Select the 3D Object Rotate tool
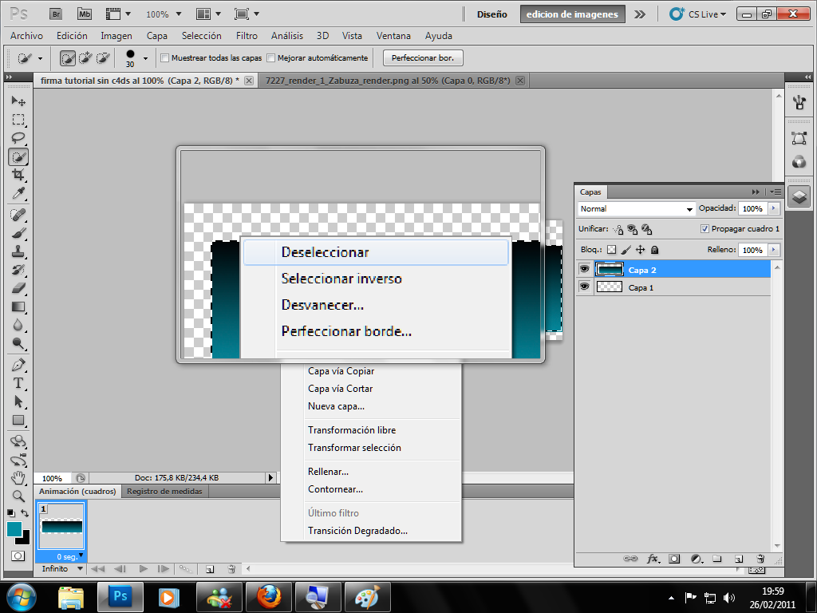Viewport: 817px width, 613px height. [18, 441]
